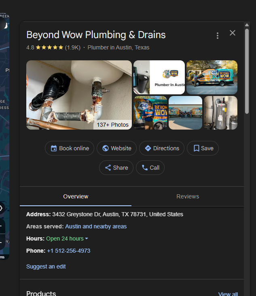The image size is (256, 296).
Task: Open the water heater photo thumbnail
Action: tap(221, 113)
